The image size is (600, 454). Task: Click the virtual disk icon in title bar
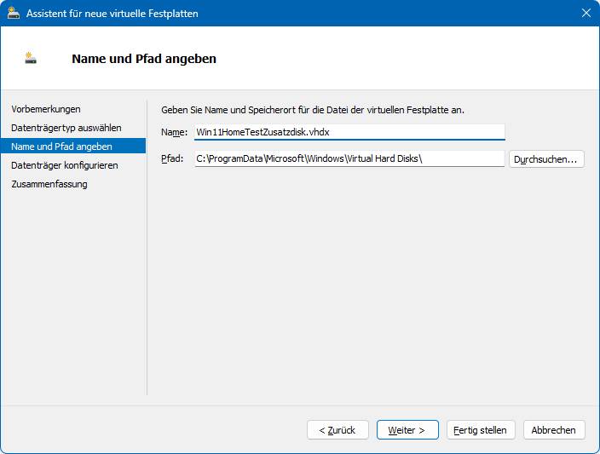[14, 14]
